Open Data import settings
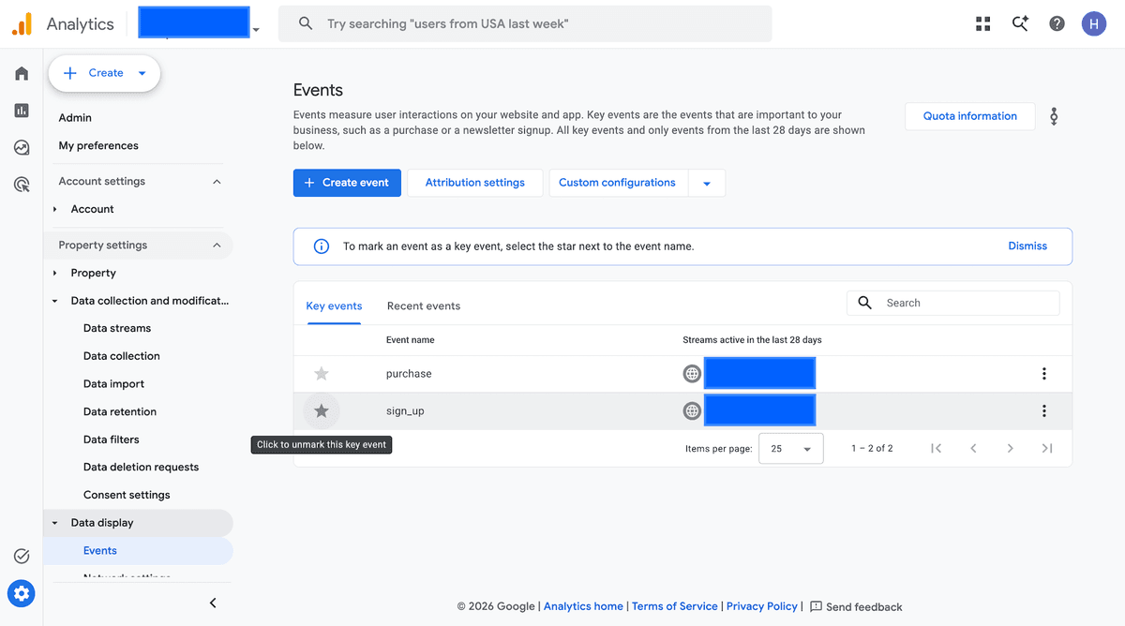 (113, 384)
